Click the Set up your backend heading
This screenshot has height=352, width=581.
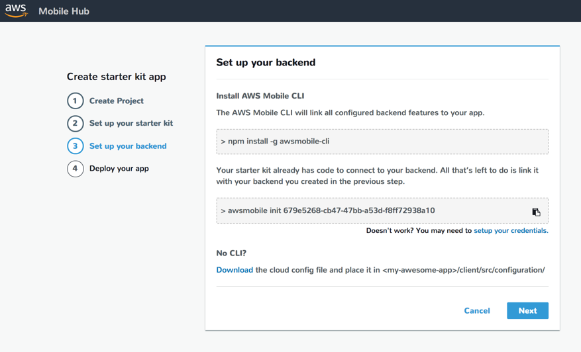coord(266,62)
